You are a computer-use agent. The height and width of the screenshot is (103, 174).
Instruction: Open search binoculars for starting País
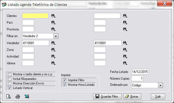point(53,23)
